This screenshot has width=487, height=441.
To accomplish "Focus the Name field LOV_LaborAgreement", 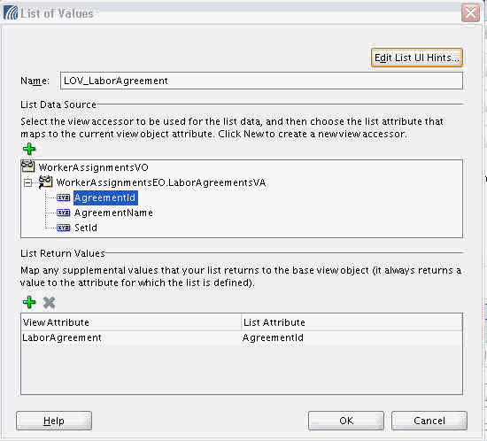I will [261, 81].
